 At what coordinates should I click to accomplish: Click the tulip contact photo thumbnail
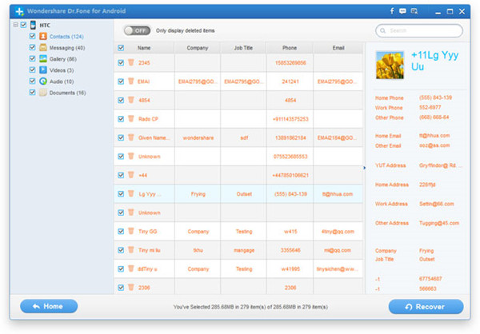390,65
